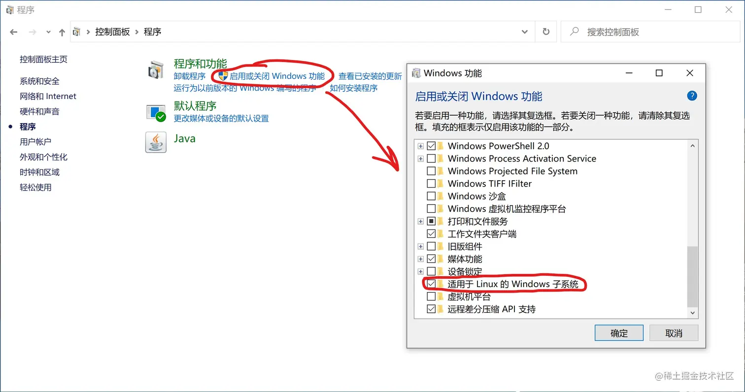Check the 旧版组件 checkbox

tap(431, 246)
